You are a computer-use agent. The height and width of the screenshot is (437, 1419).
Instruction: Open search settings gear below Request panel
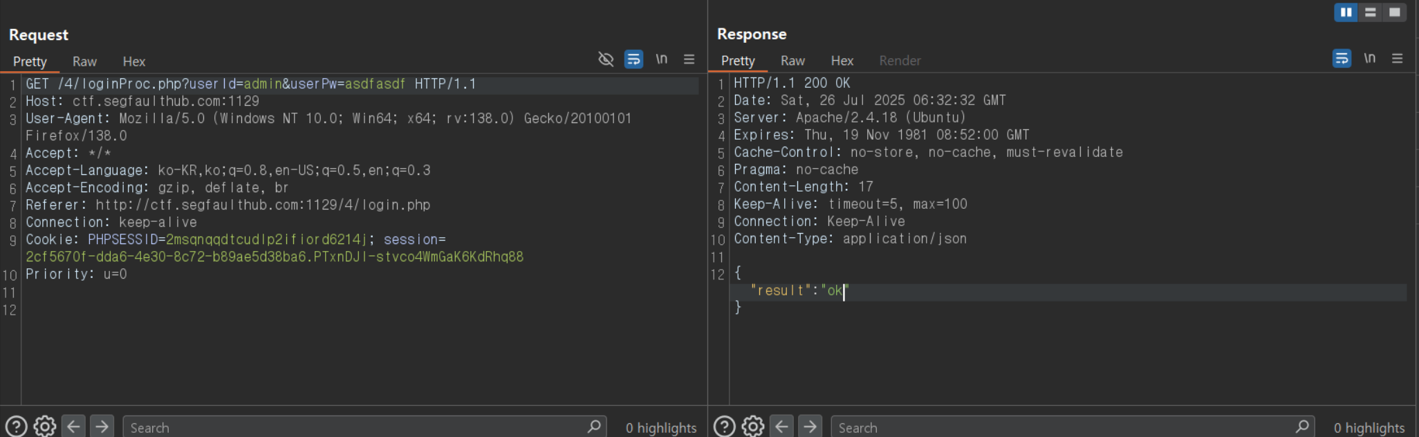[45, 427]
